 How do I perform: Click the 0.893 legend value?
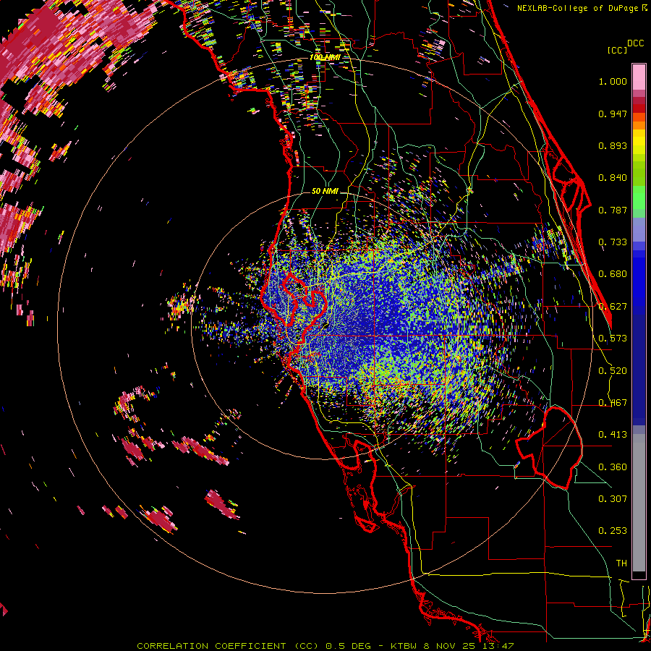(x=613, y=145)
